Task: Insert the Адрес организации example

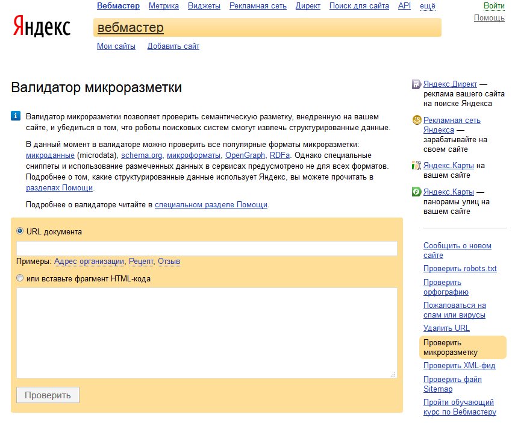Action: pos(89,262)
